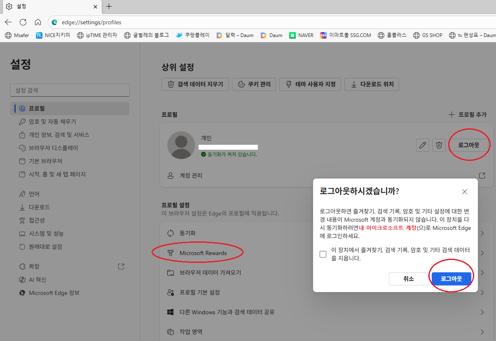The image size is (496, 341).
Task: Click 다운로드 위치 button
Action: [x=372, y=84]
